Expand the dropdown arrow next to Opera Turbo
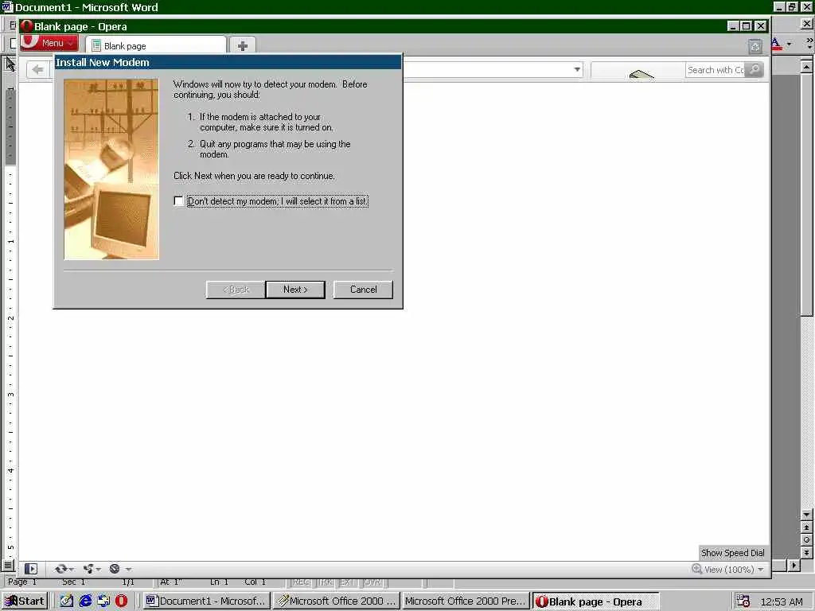 (128, 570)
